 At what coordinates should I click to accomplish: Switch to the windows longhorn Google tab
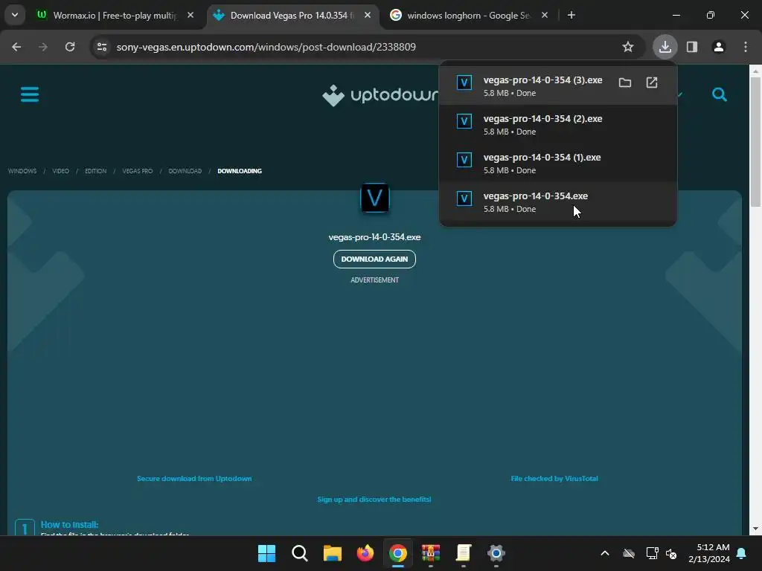click(469, 16)
